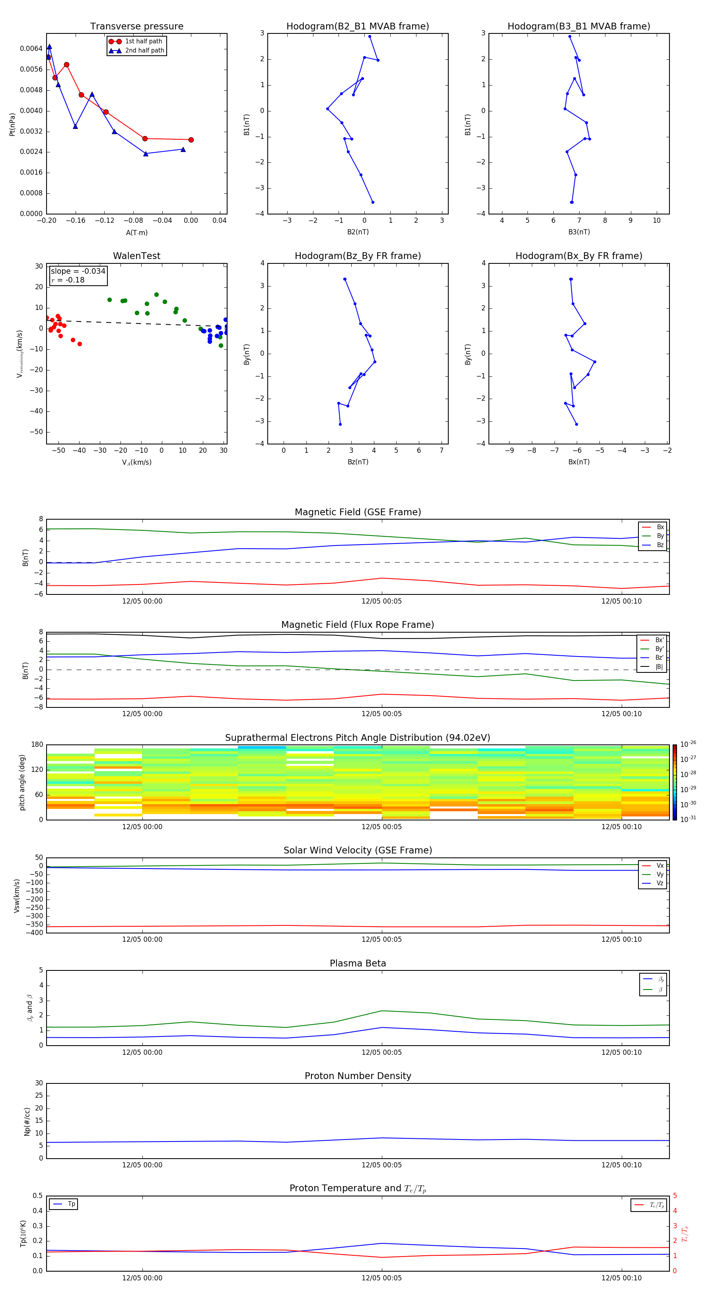
Task: Click the 'V_A(km/s)' x-axis label
Action: (136, 462)
